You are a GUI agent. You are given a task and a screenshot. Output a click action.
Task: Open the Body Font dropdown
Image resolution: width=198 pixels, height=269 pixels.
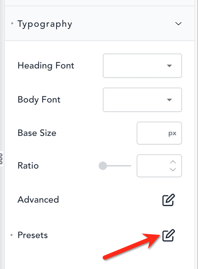[142, 100]
